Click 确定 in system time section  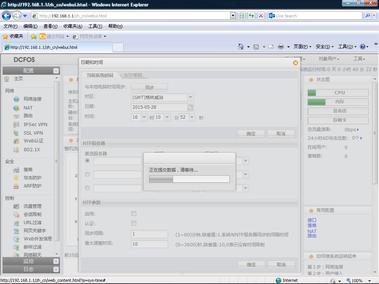[x=251, y=134]
